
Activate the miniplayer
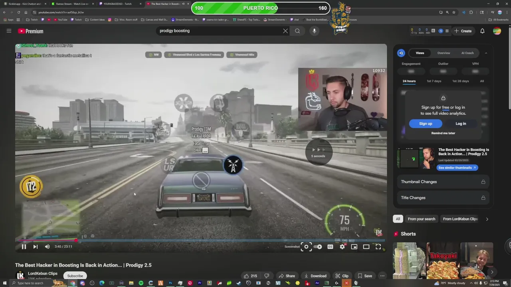(354, 247)
